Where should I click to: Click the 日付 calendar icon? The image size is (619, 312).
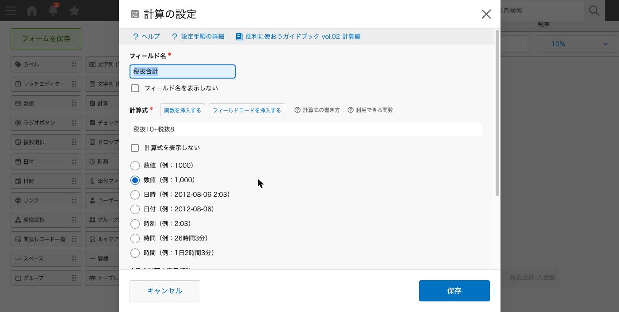(18, 162)
